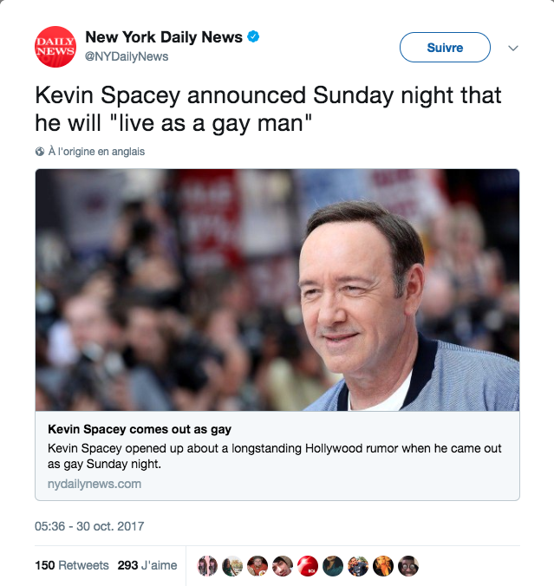
Task: Expand the tweet options chevron menu
Action: tap(513, 48)
